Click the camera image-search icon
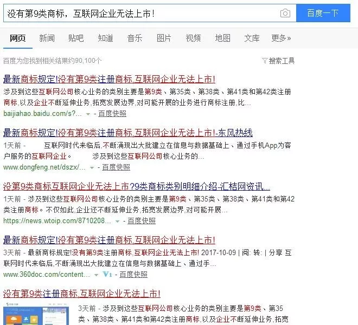The height and width of the screenshot is (325, 358). pos(285,13)
